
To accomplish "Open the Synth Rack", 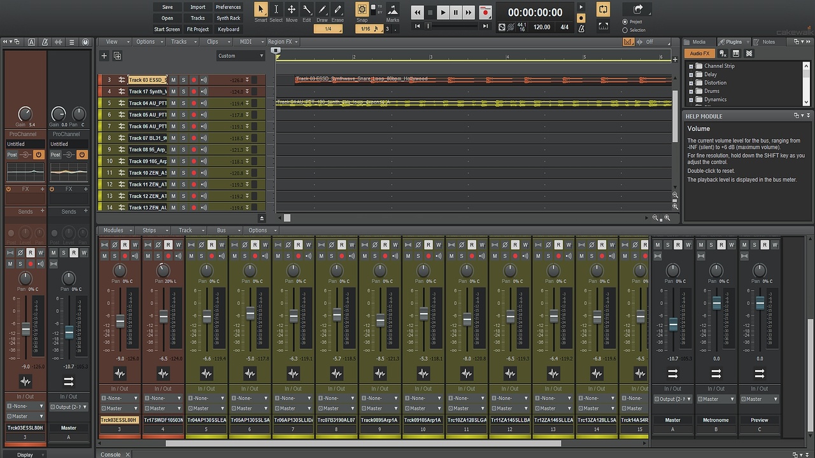I will click(228, 18).
